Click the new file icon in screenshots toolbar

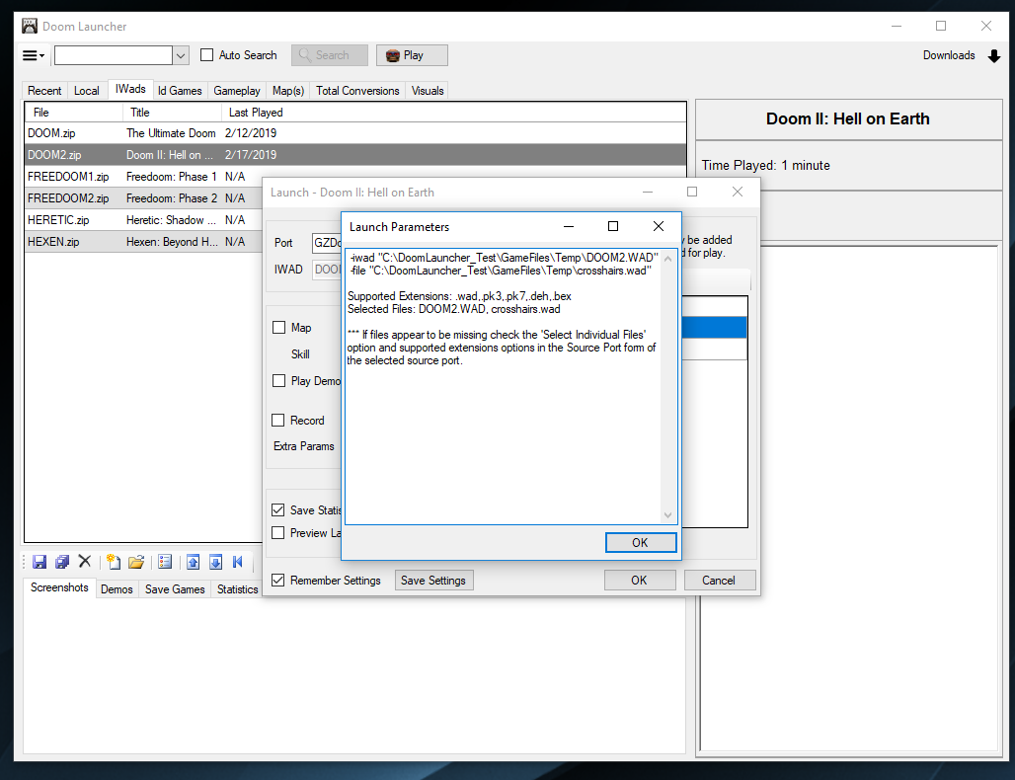[x=115, y=561]
